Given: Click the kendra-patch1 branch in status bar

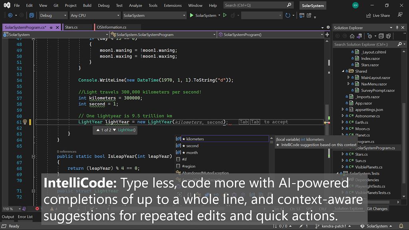Looking at the screenshot, I should 334,226.
